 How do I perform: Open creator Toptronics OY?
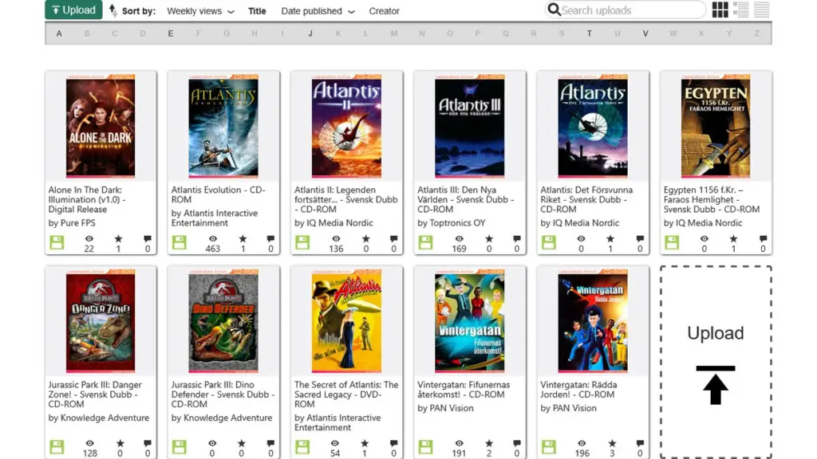(457, 223)
